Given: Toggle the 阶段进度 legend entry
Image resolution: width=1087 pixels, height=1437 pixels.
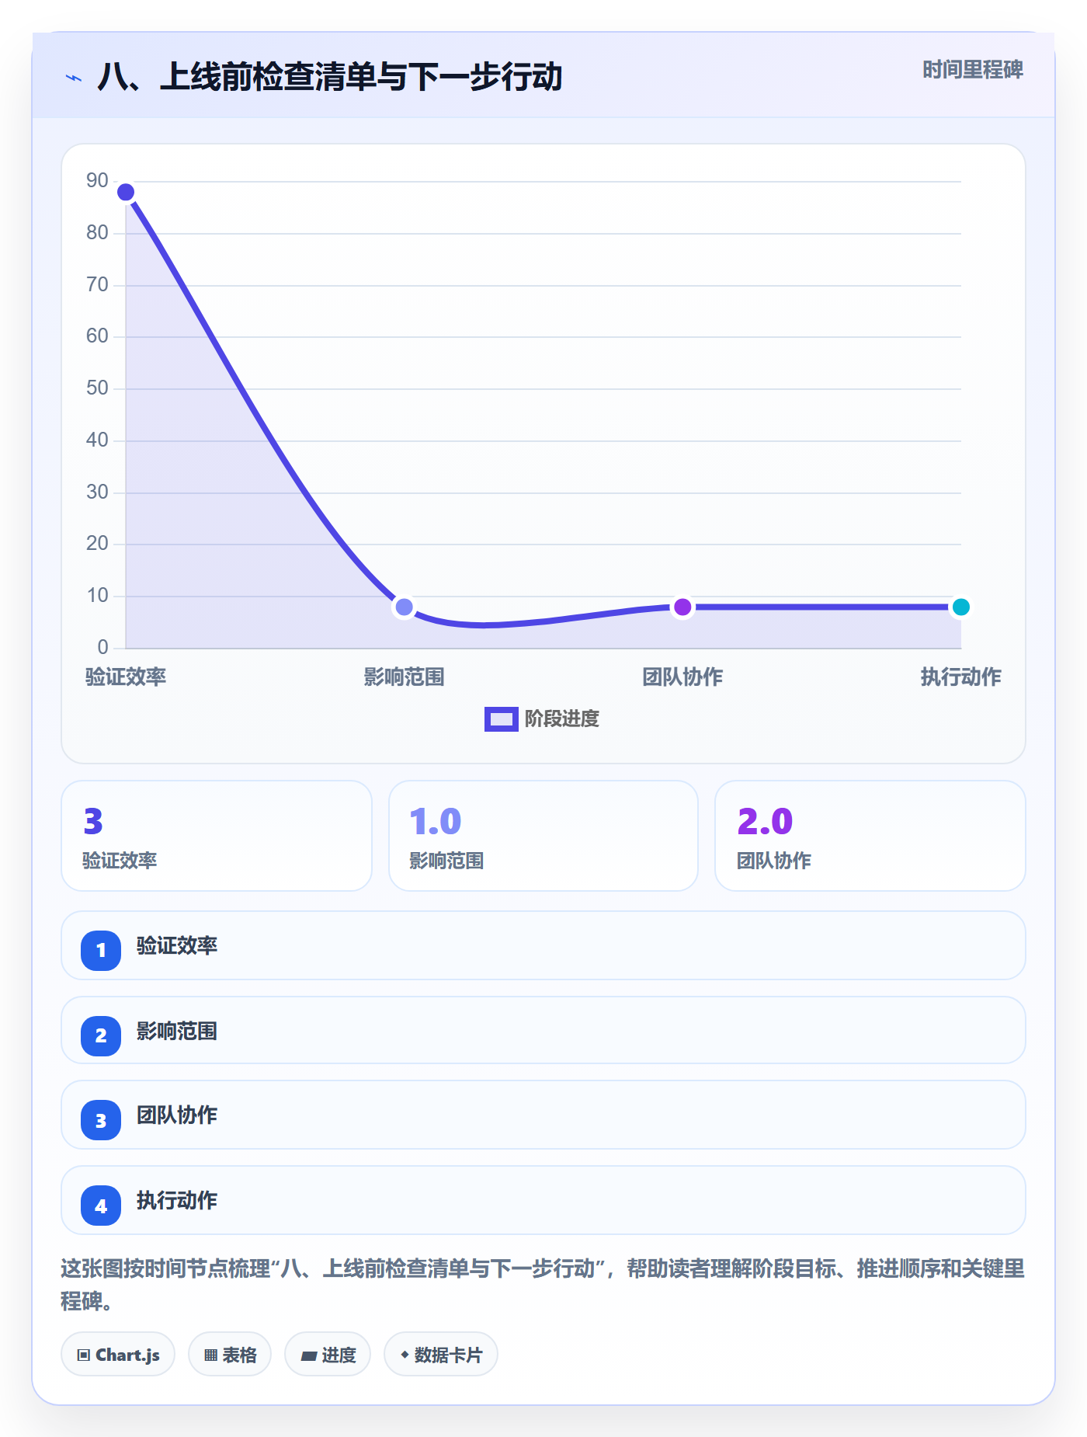Looking at the screenshot, I should 542,718.
